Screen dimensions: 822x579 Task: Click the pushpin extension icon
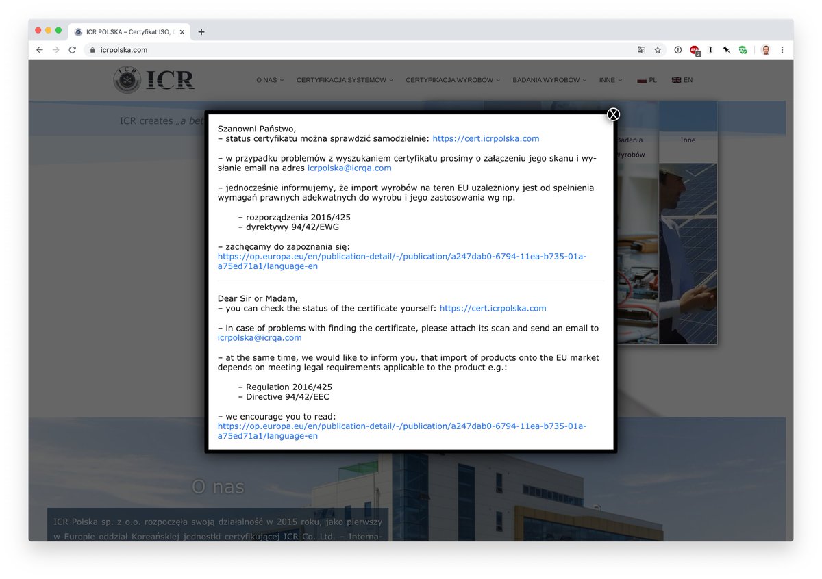pyautogui.click(x=727, y=50)
